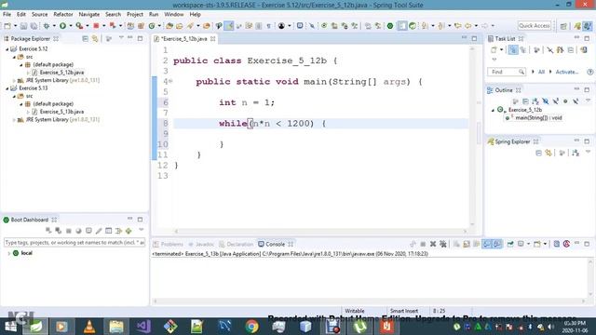This screenshot has width=596, height=335.
Task: Click the green Run button in toolbar
Action: [x=62, y=26]
